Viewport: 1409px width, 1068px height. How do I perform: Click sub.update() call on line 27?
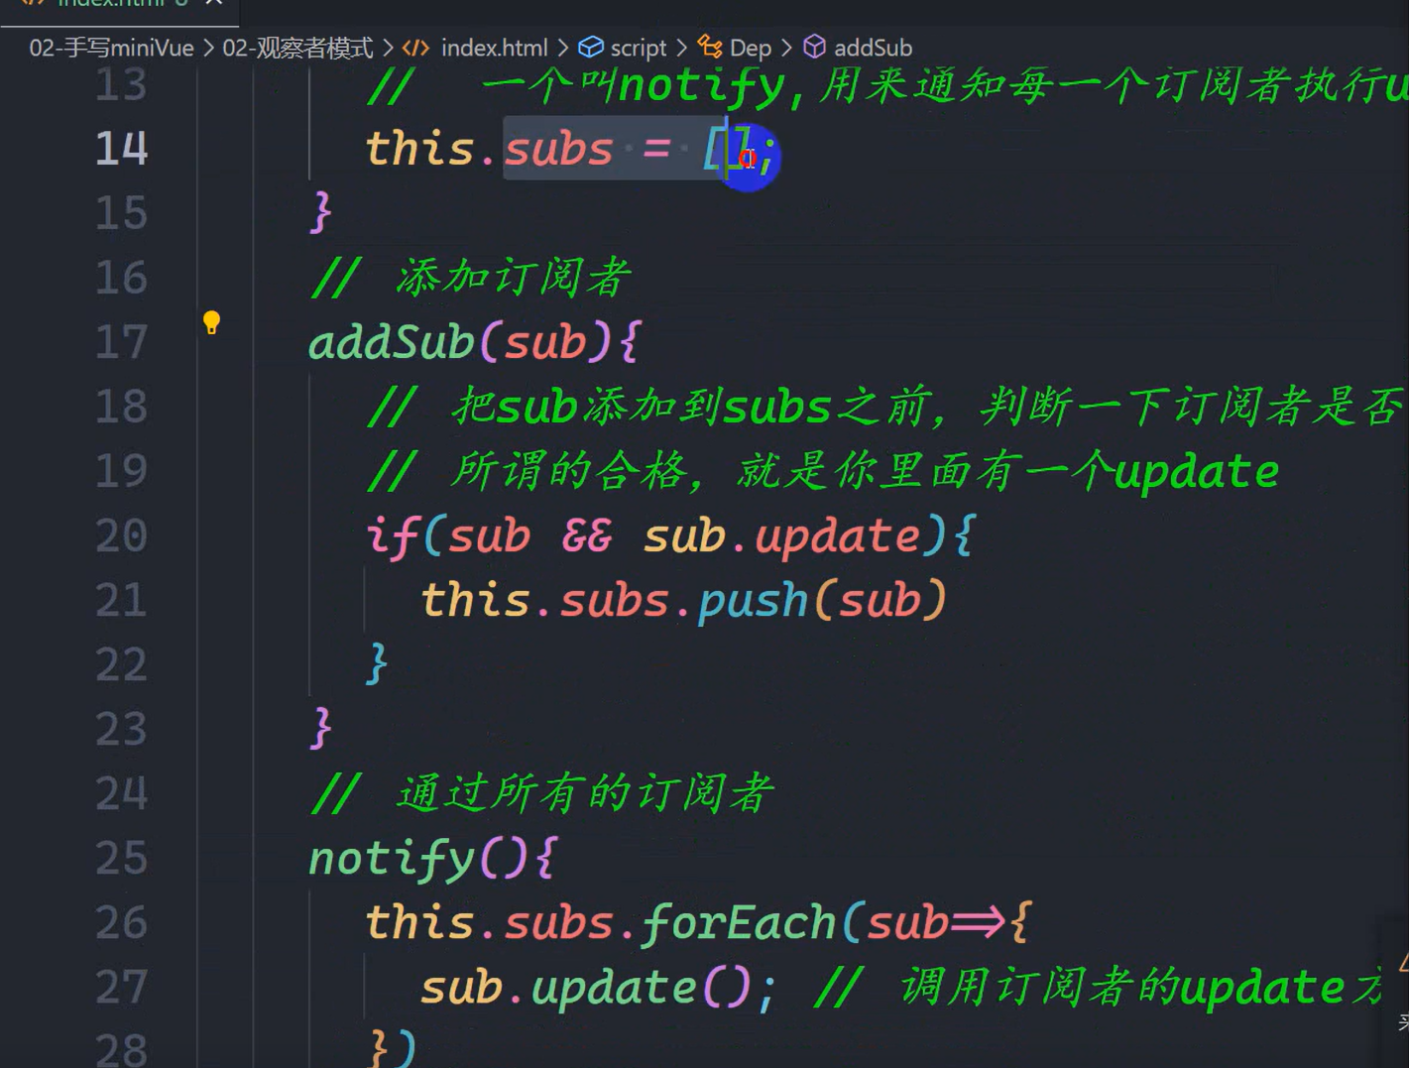coord(586,988)
